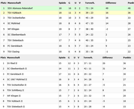Screen dimensions: 134x109
Task: Click SSV Alsmoos-Petersdorf team name
Action: pyautogui.click(x=20, y=8)
